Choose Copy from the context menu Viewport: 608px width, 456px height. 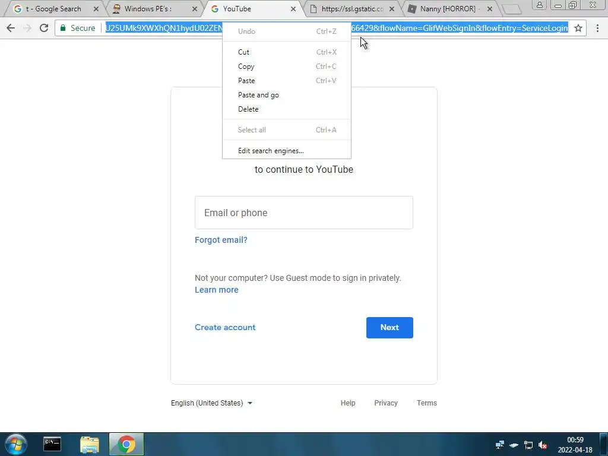287,66
